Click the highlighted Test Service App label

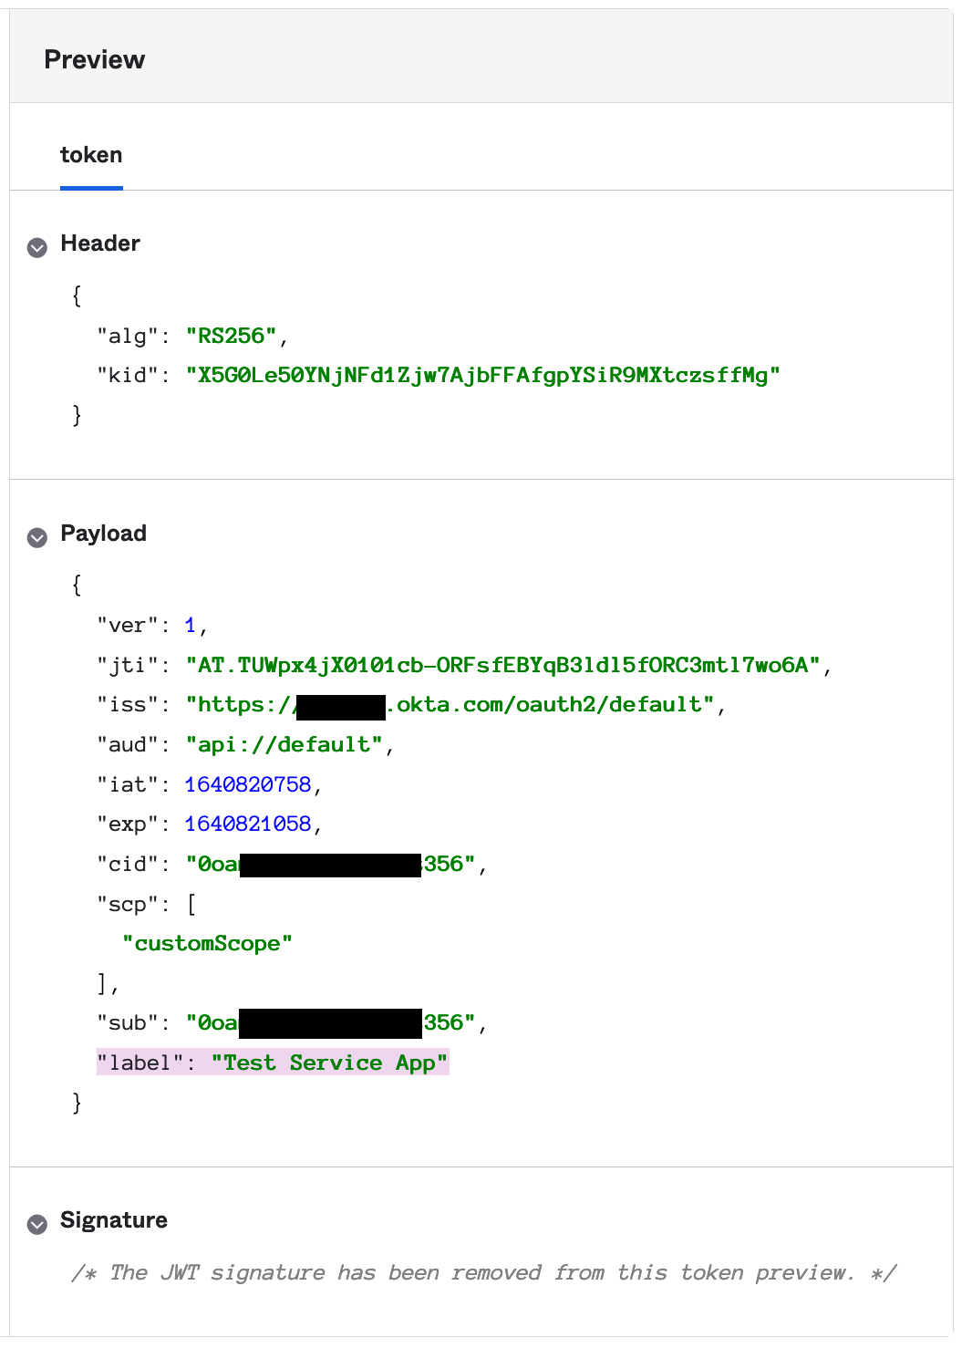(274, 1063)
